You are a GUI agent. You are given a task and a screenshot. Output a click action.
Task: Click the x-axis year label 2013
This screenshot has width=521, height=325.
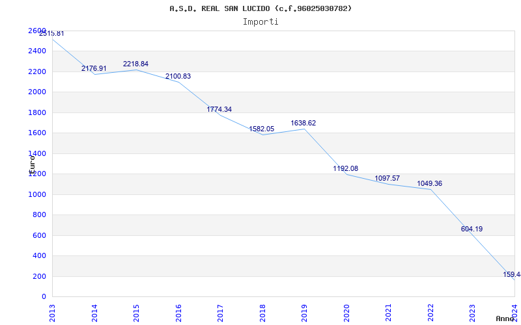(x=52, y=313)
